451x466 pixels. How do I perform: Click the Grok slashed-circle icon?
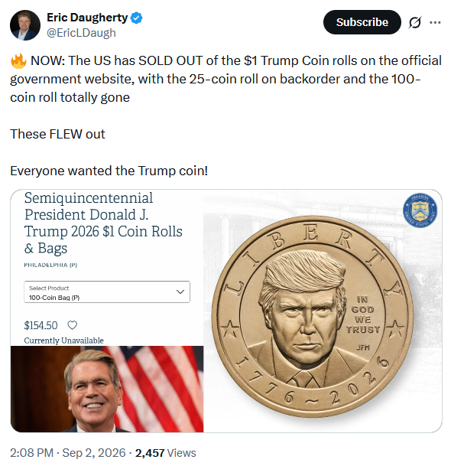pos(415,22)
